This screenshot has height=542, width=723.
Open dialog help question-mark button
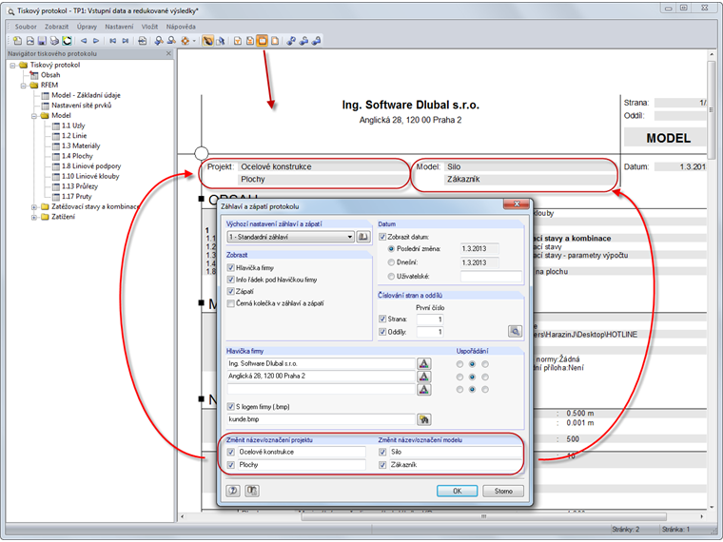(x=233, y=491)
